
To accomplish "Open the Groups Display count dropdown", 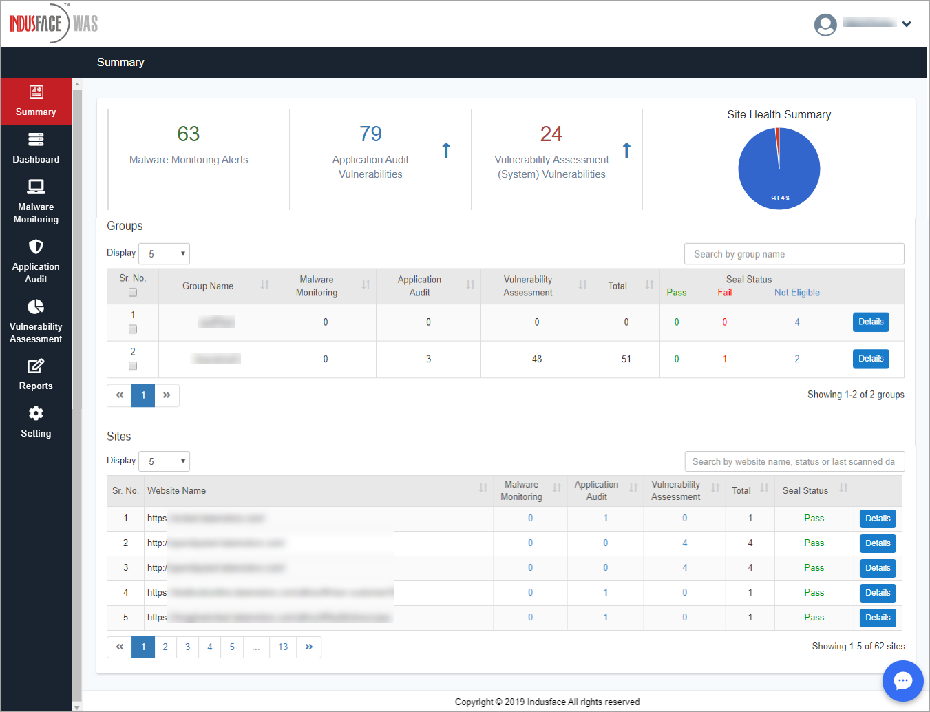I will point(164,253).
